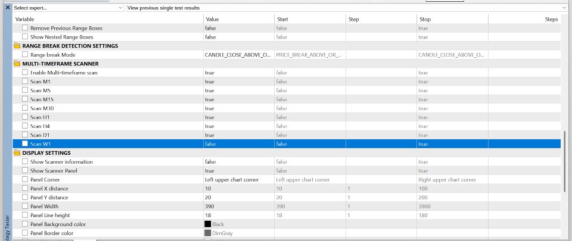Screen dimensions: 572x241
Task: Tick the Panel Width checkbox
Action: pyautogui.click(x=25, y=206)
